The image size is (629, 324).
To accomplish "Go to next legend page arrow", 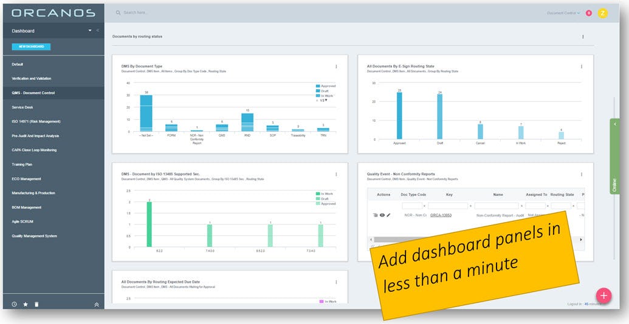I will (326, 100).
